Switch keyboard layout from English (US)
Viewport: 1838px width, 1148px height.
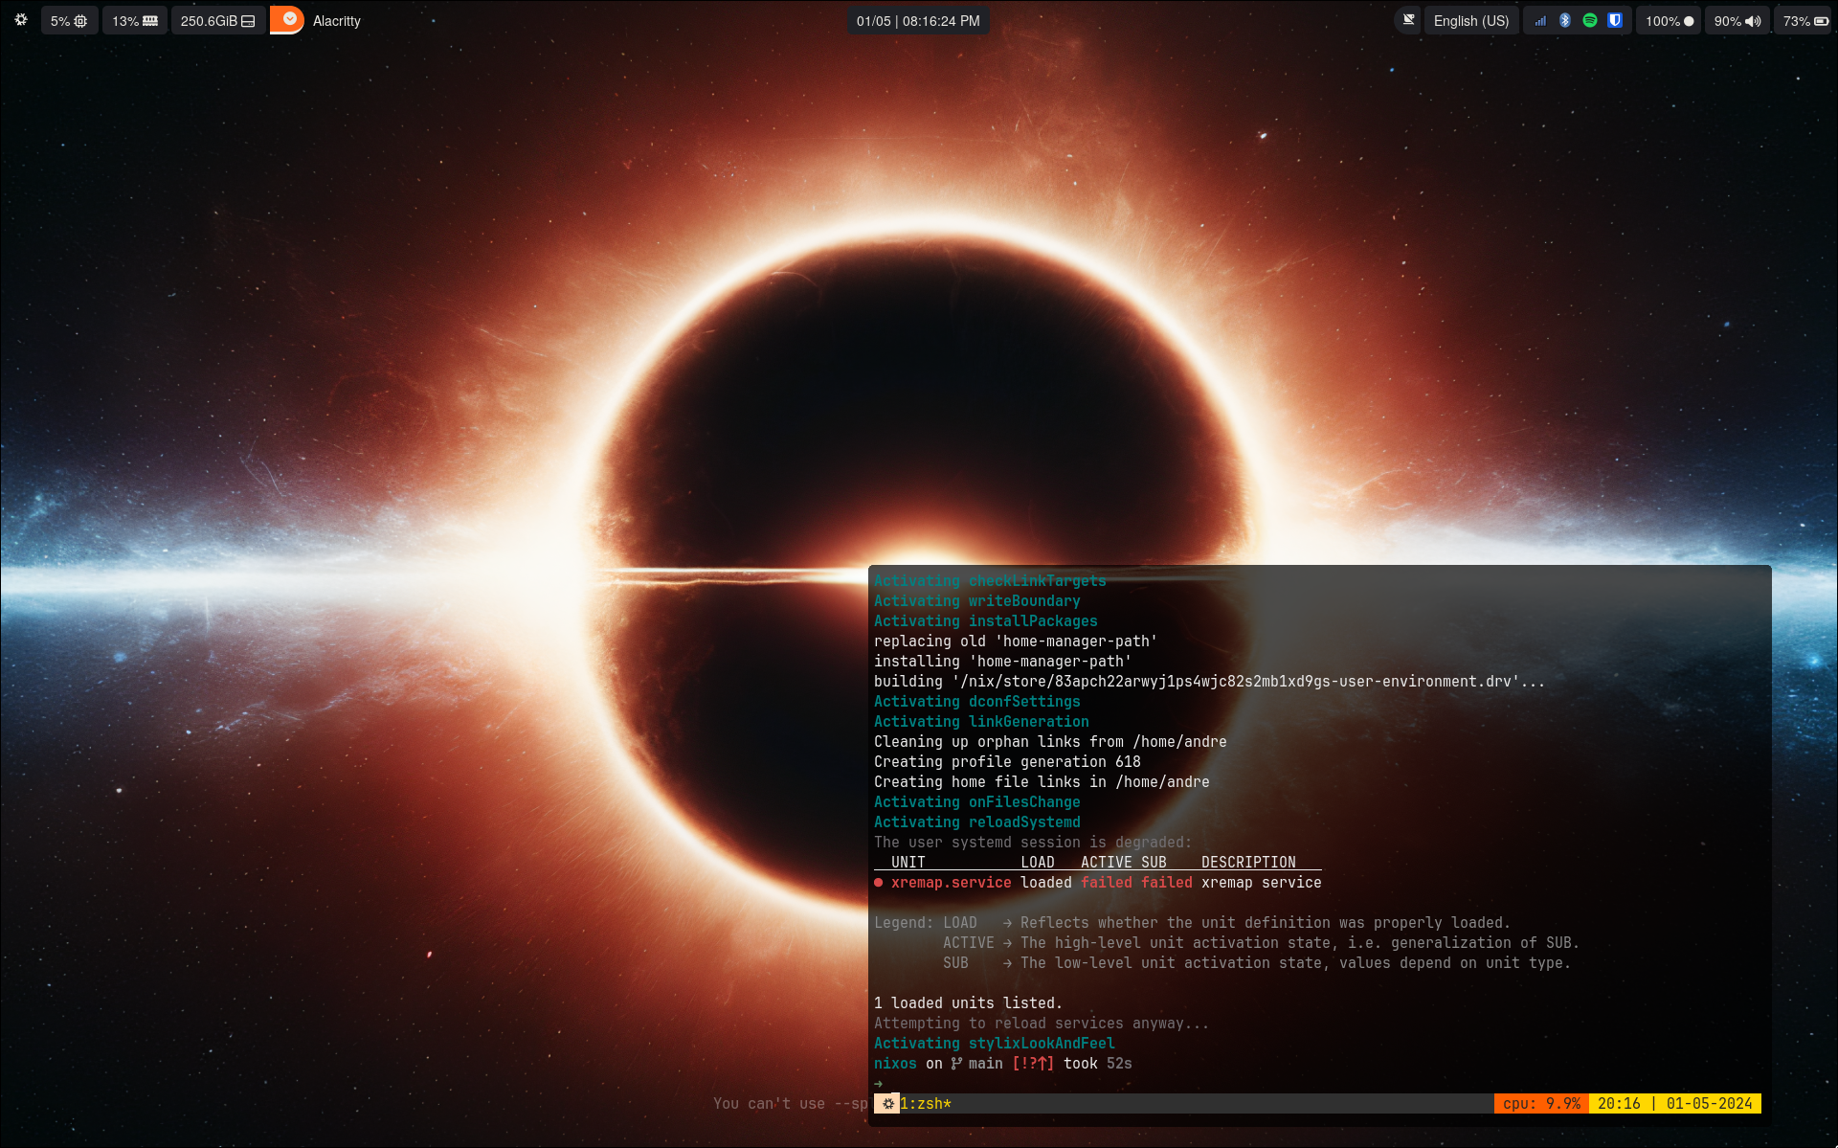[1470, 21]
